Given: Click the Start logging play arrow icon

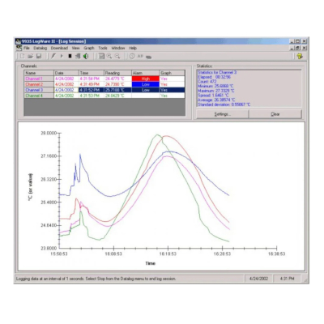Looking at the screenshot, I should [x=62, y=56].
